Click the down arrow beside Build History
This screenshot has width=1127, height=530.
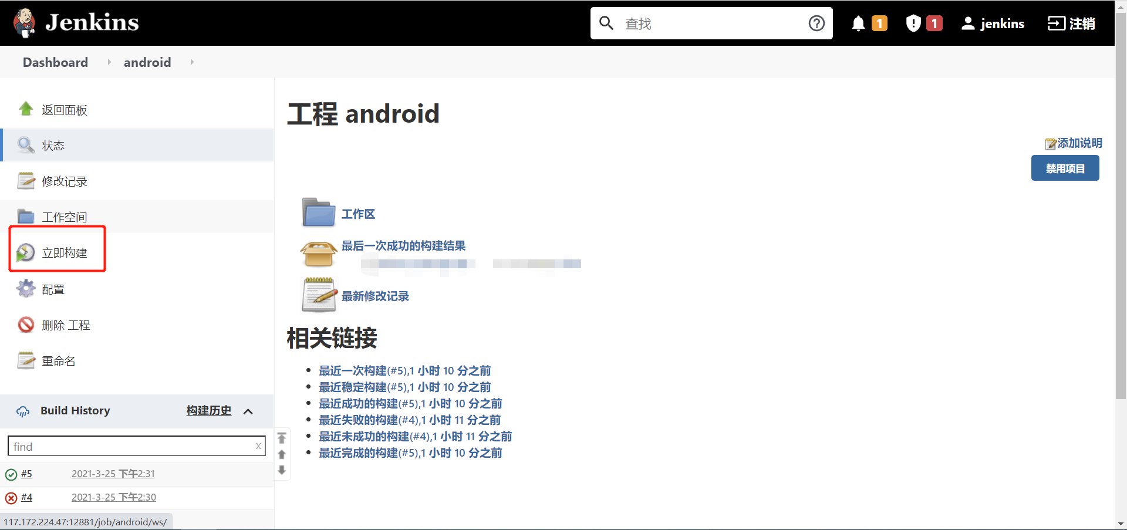point(282,470)
